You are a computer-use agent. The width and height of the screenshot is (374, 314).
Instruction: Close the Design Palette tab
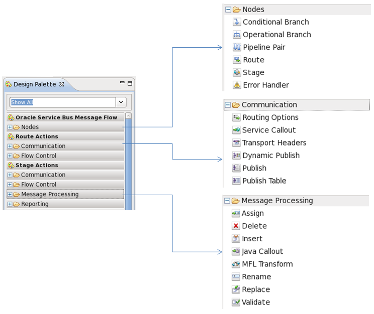coord(62,84)
